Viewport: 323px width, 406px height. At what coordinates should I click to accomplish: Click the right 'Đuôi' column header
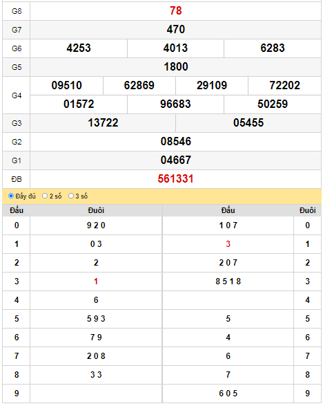coord(308,210)
